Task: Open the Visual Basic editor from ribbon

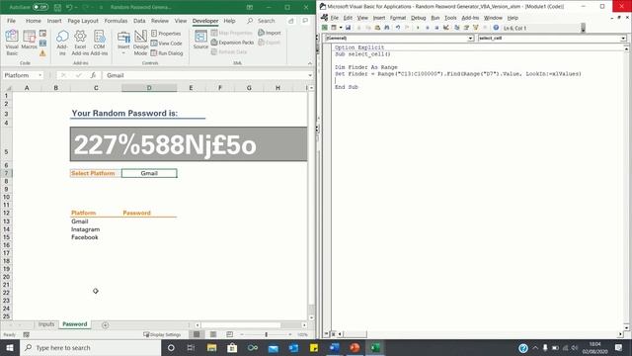Action: pyautogui.click(x=12, y=43)
